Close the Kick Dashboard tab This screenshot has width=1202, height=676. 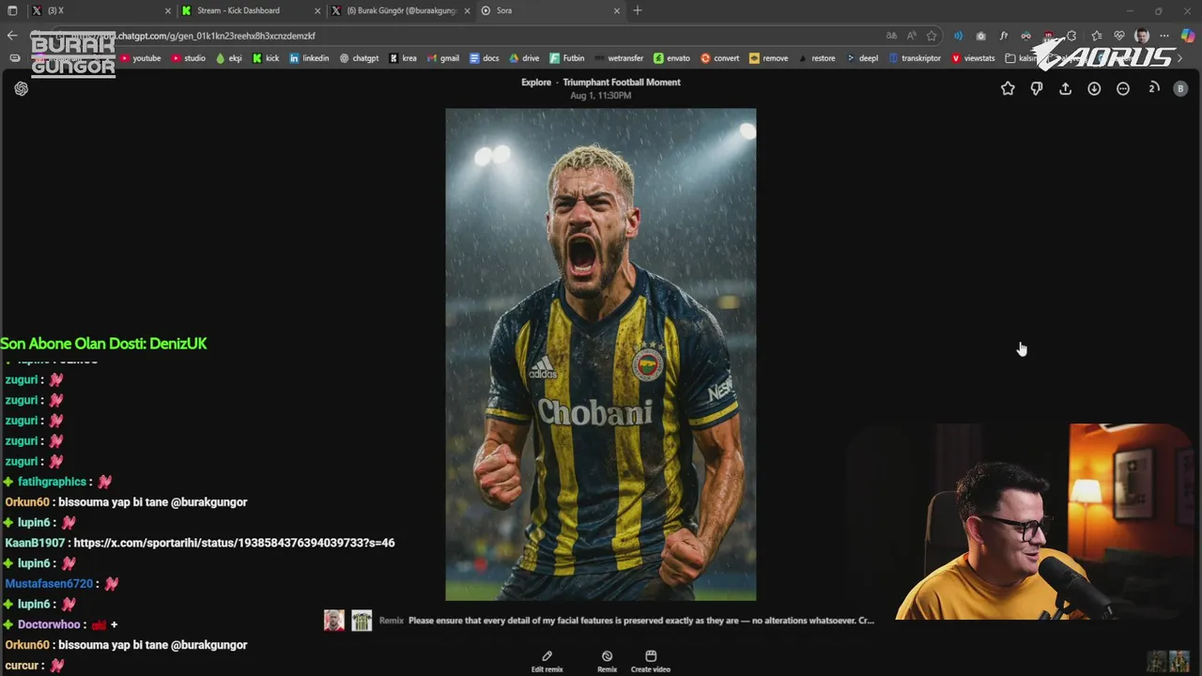[x=316, y=10]
